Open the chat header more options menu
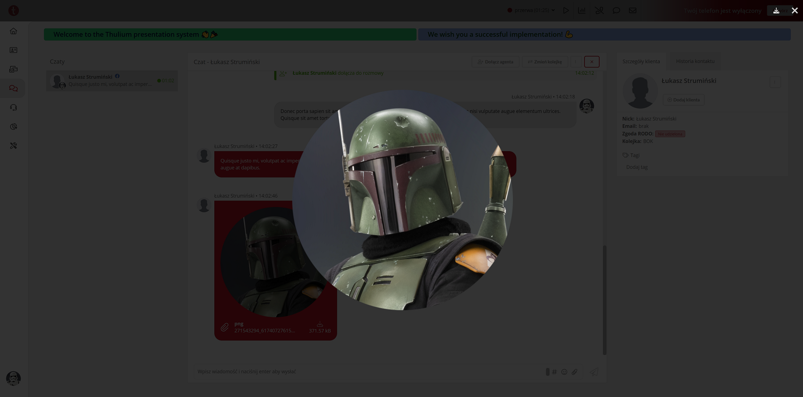 tap(576, 62)
